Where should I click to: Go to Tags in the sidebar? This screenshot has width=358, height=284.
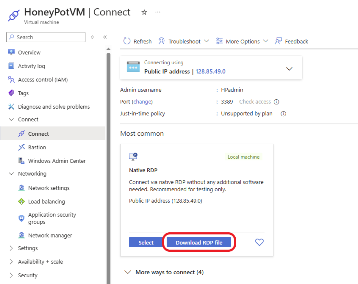23,93
